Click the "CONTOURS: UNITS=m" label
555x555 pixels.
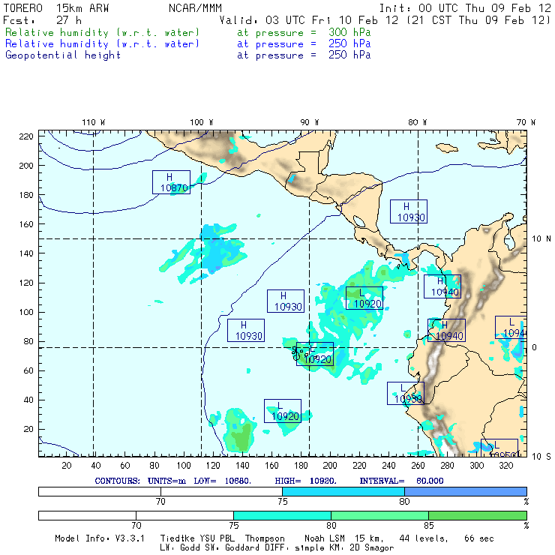[x=140, y=481]
